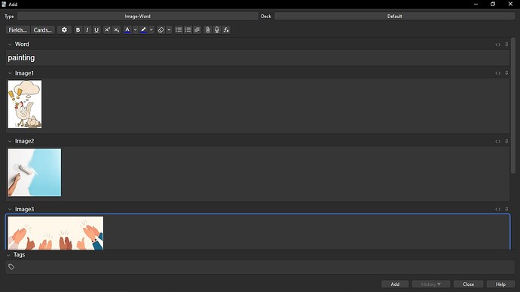Image resolution: width=520 pixels, height=292 pixels.
Task: Toggle HTML editor for Word field
Action: (x=498, y=45)
